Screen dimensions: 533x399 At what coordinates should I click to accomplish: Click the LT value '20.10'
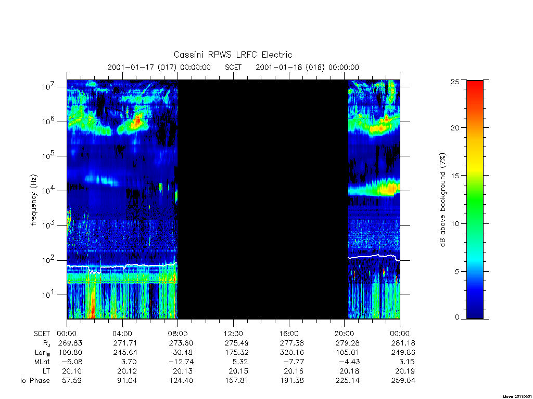(72, 371)
